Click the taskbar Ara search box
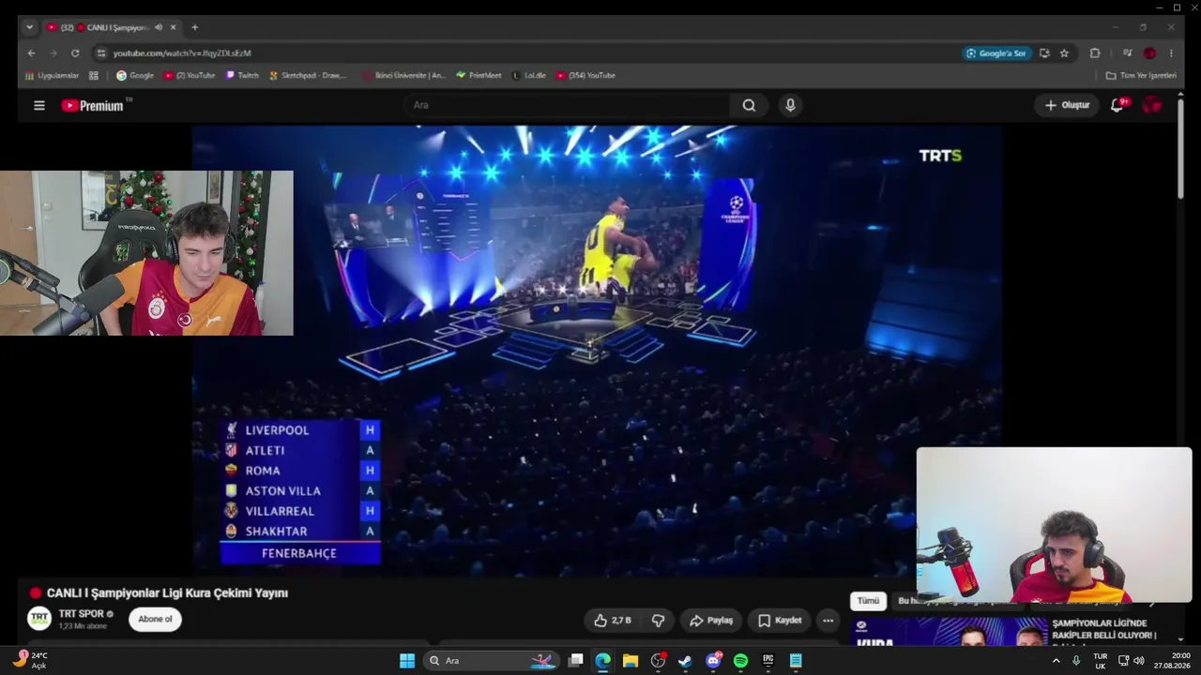The width and height of the screenshot is (1201, 675). [x=493, y=661]
